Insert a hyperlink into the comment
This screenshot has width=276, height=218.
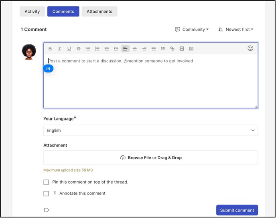click(x=172, y=49)
